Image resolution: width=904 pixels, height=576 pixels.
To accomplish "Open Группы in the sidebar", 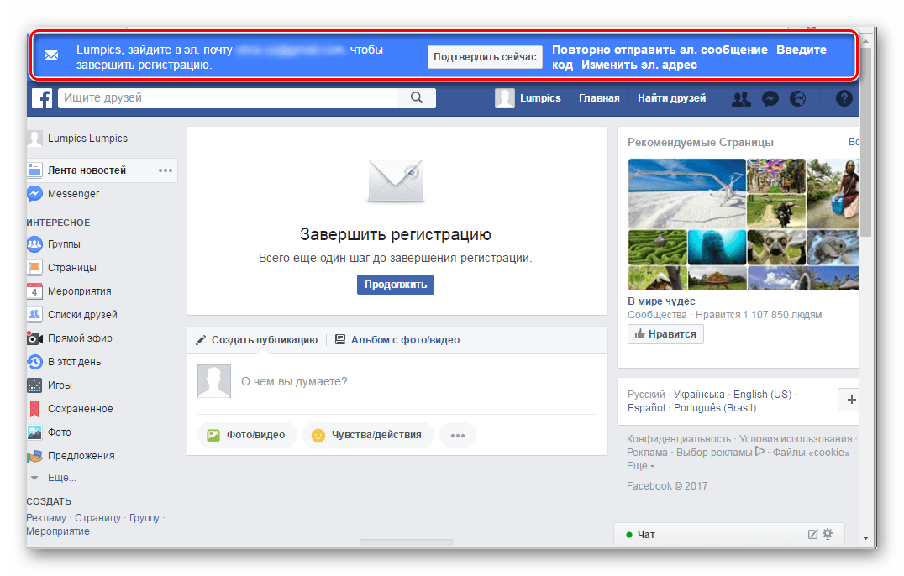I will (55, 244).
